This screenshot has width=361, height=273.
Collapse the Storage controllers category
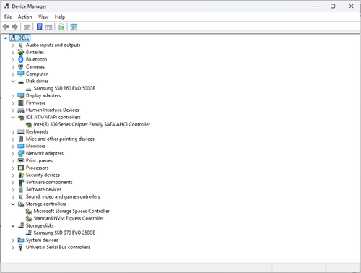[13, 204]
